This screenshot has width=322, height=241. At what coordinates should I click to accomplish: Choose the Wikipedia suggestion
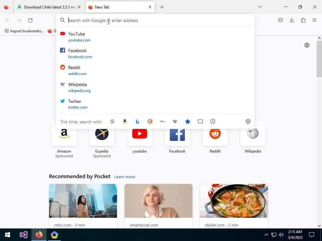coord(155,88)
